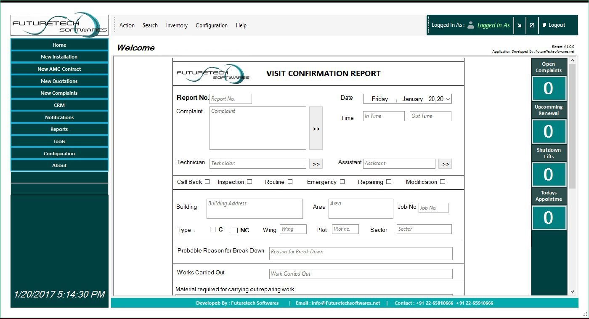Click the vertical scrollbar thumb

[572, 126]
